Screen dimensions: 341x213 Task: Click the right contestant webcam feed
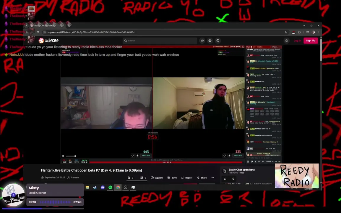pos(199,103)
